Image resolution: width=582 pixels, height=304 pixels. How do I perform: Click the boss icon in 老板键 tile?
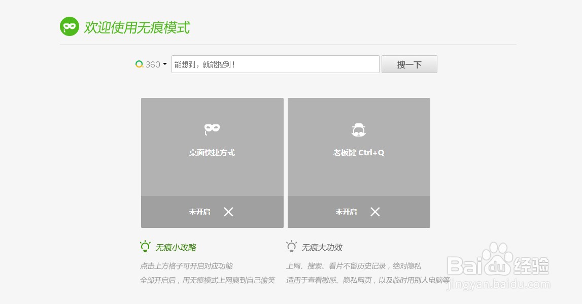click(359, 130)
